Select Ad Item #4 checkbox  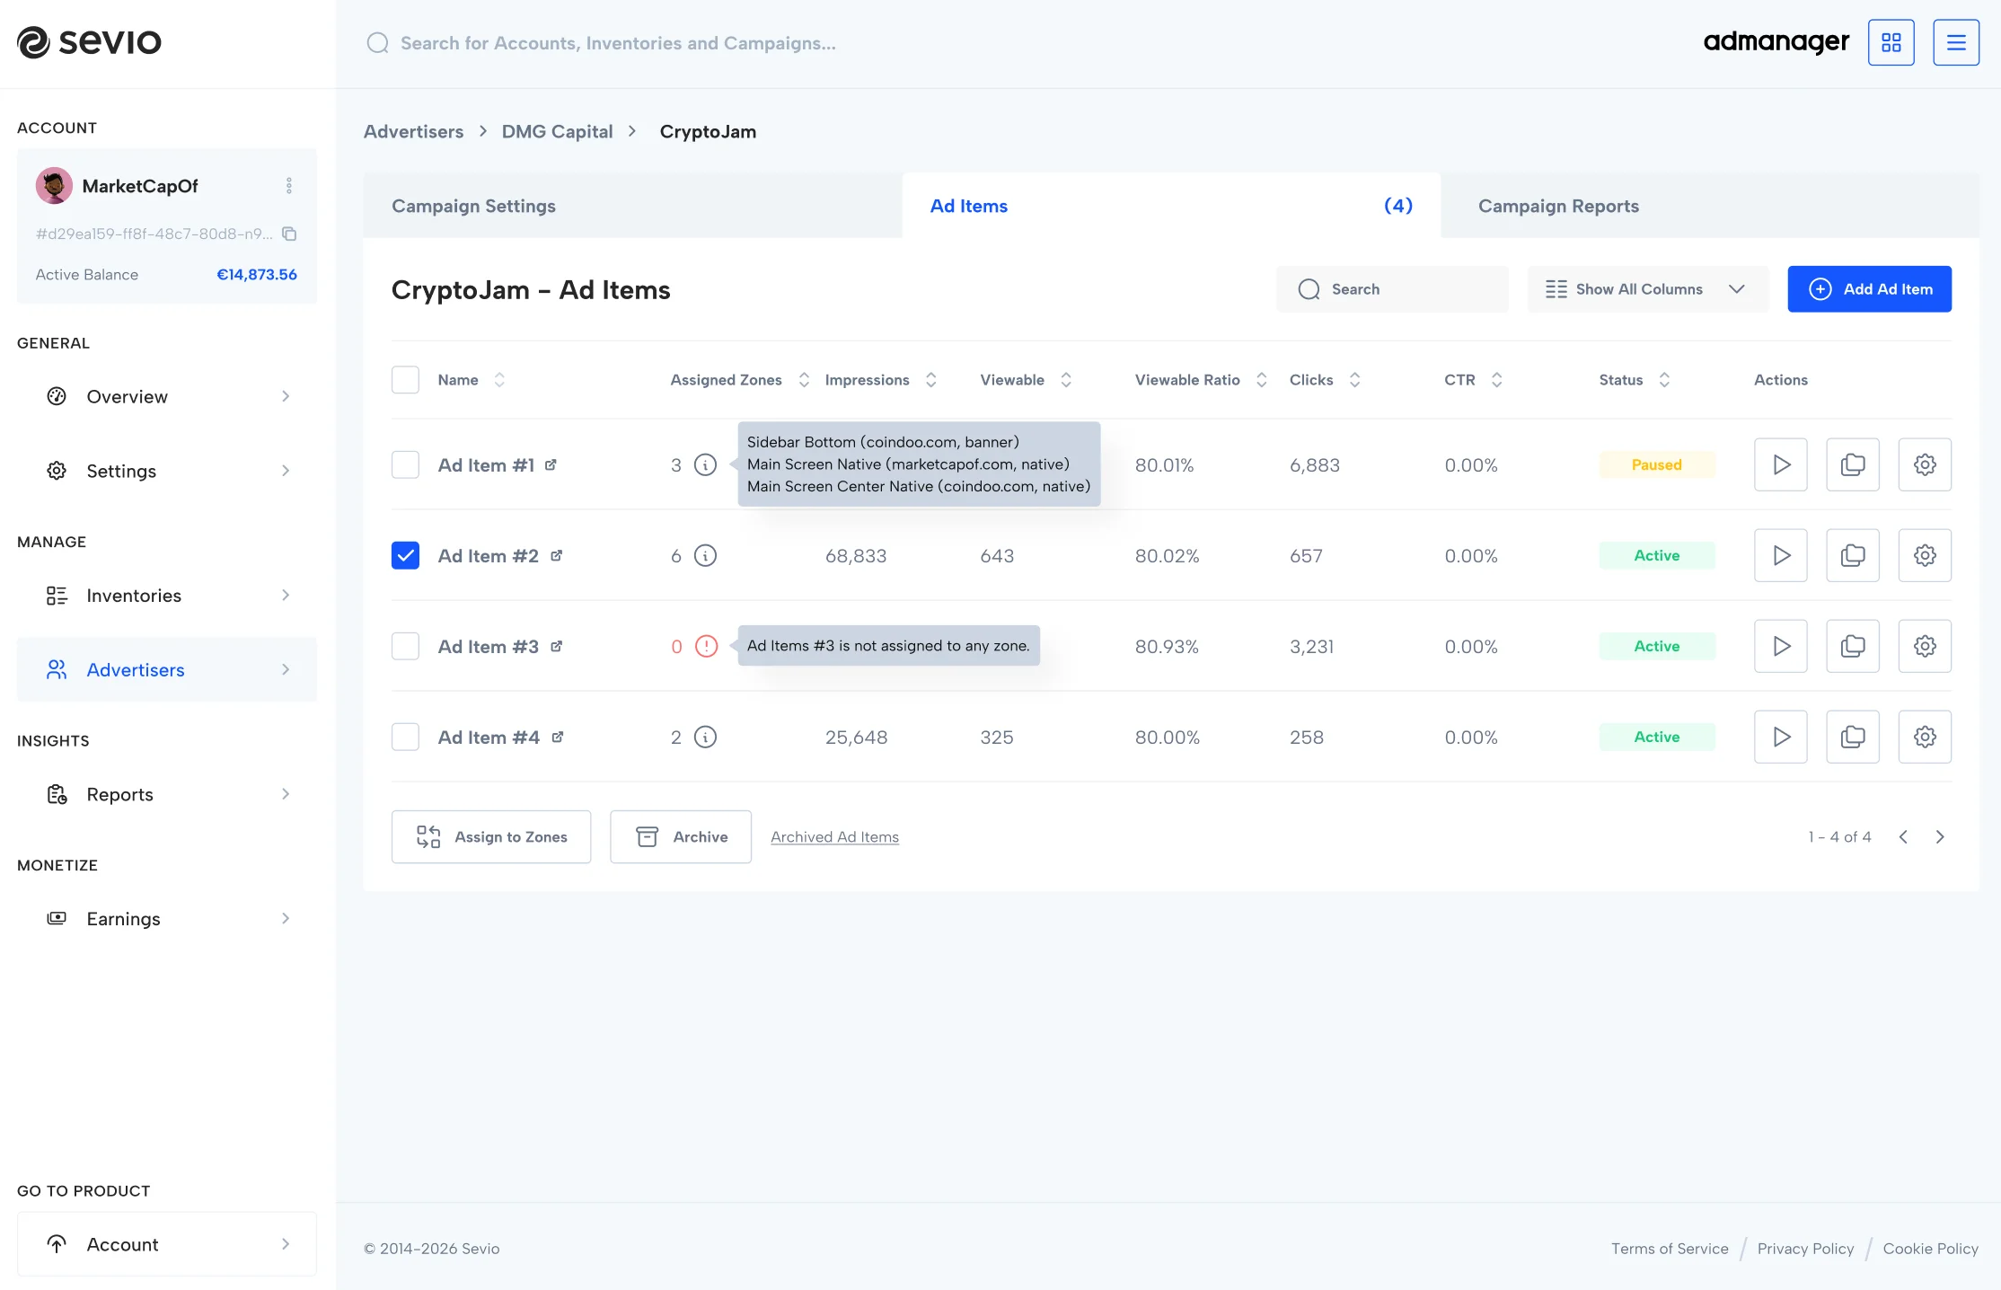click(405, 737)
